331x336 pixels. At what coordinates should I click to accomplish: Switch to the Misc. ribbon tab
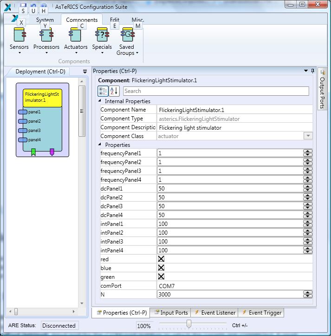pyautogui.click(x=138, y=20)
